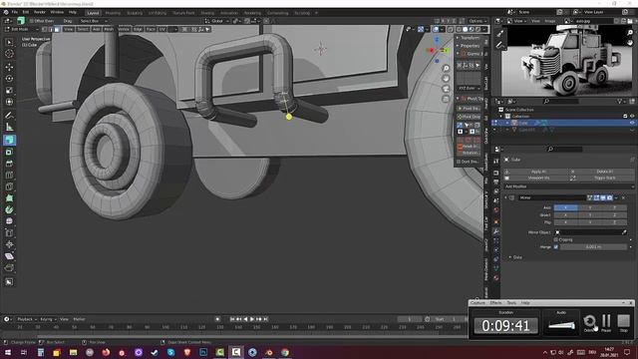Image resolution: width=638 pixels, height=359 pixels.
Task: Toggle Mirror Axis X button
Action: [x=565, y=207]
